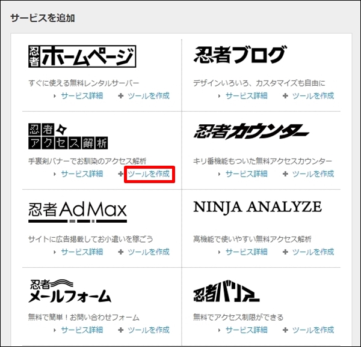Image resolution: width=361 pixels, height=347 pixels.
Task: Open サービス詳細 for NINJA ANALYZE
Action: coord(247,252)
